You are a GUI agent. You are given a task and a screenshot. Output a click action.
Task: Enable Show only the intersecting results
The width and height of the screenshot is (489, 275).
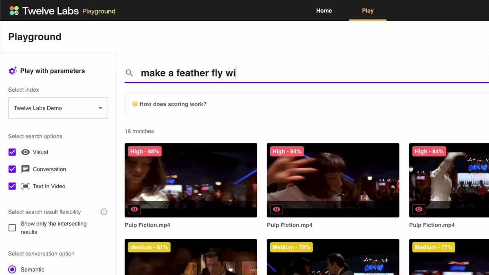coord(12,228)
